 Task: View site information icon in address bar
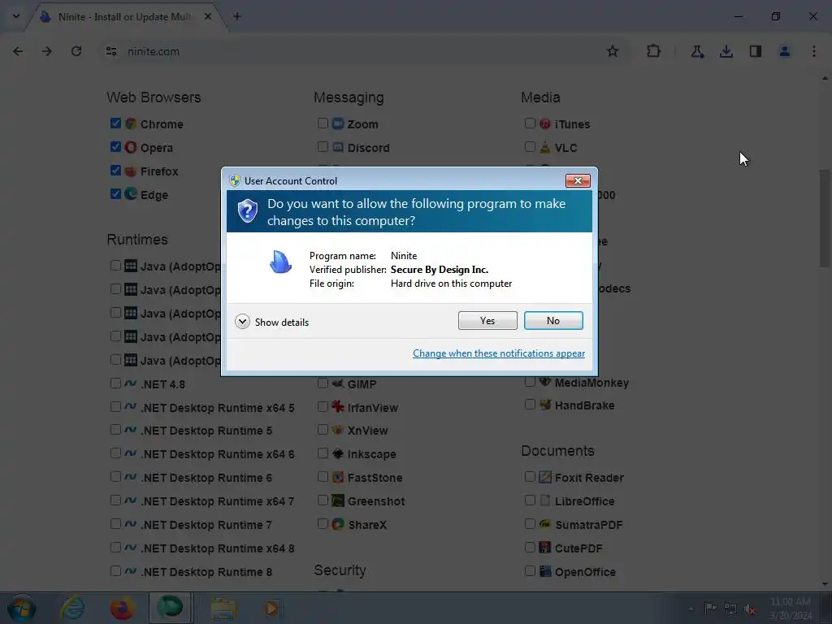111,51
